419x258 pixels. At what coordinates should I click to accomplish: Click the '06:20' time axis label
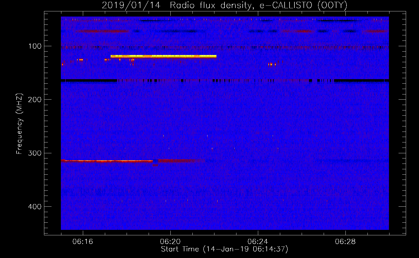170,242
